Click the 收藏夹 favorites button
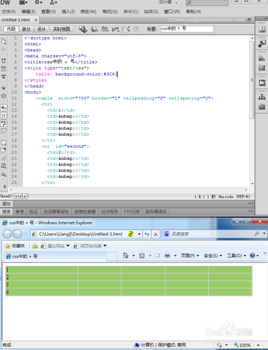Viewport: 268px width, 350px height. point(15,246)
